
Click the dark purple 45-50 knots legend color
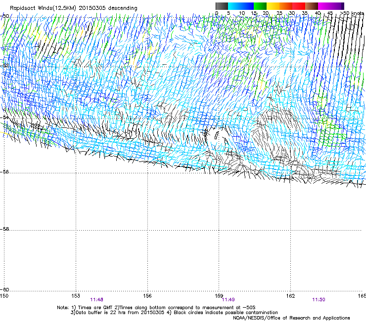337,6
